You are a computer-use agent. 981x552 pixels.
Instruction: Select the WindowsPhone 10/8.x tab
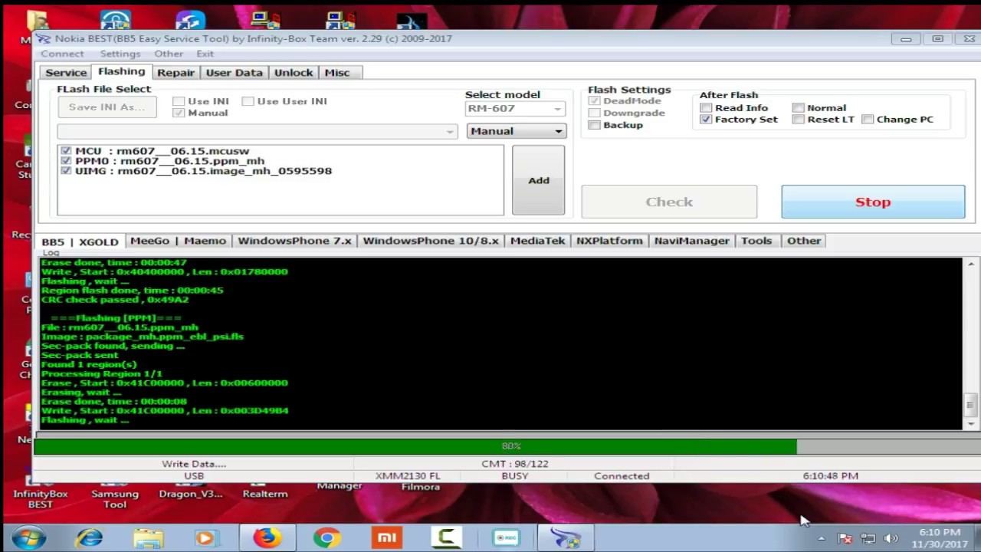pyautogui.click(x=431, y=241)
